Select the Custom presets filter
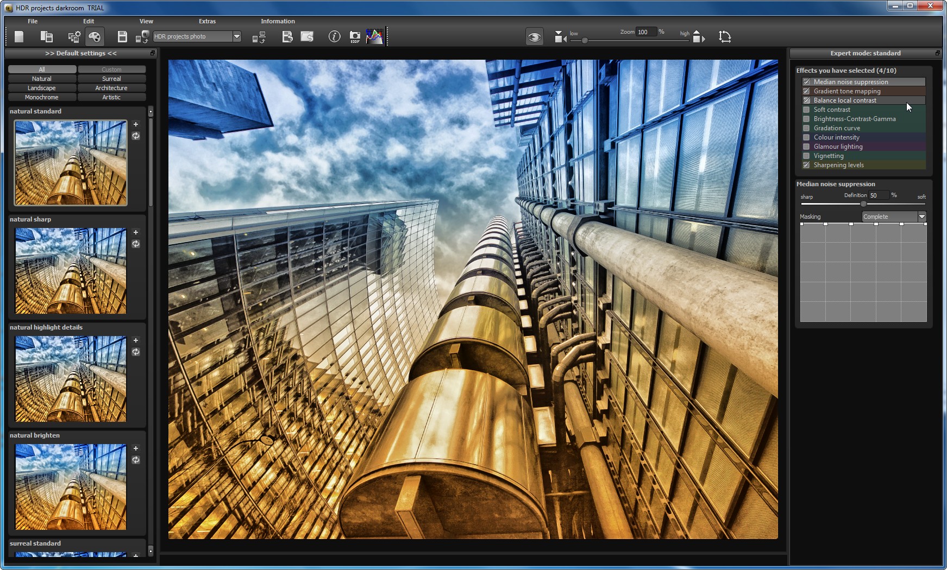Image resolution: width=947 pixels, height=570 pixels. [111, 69]
